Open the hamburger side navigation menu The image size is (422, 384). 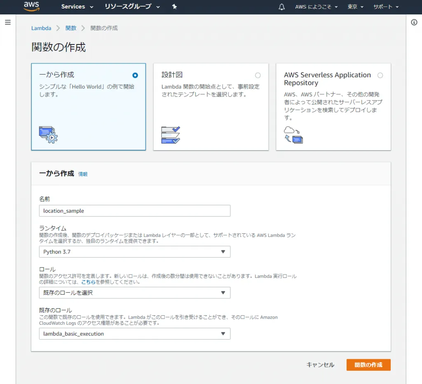(x=7, y=22)
